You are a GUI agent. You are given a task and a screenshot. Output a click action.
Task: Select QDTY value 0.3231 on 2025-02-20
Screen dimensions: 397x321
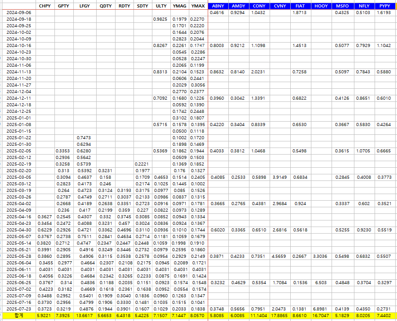[x=105, y=171]
